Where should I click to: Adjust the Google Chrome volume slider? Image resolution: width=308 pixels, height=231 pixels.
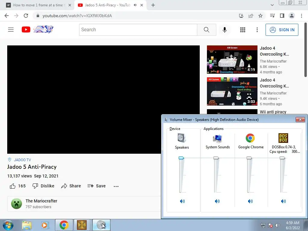point(249,158)
